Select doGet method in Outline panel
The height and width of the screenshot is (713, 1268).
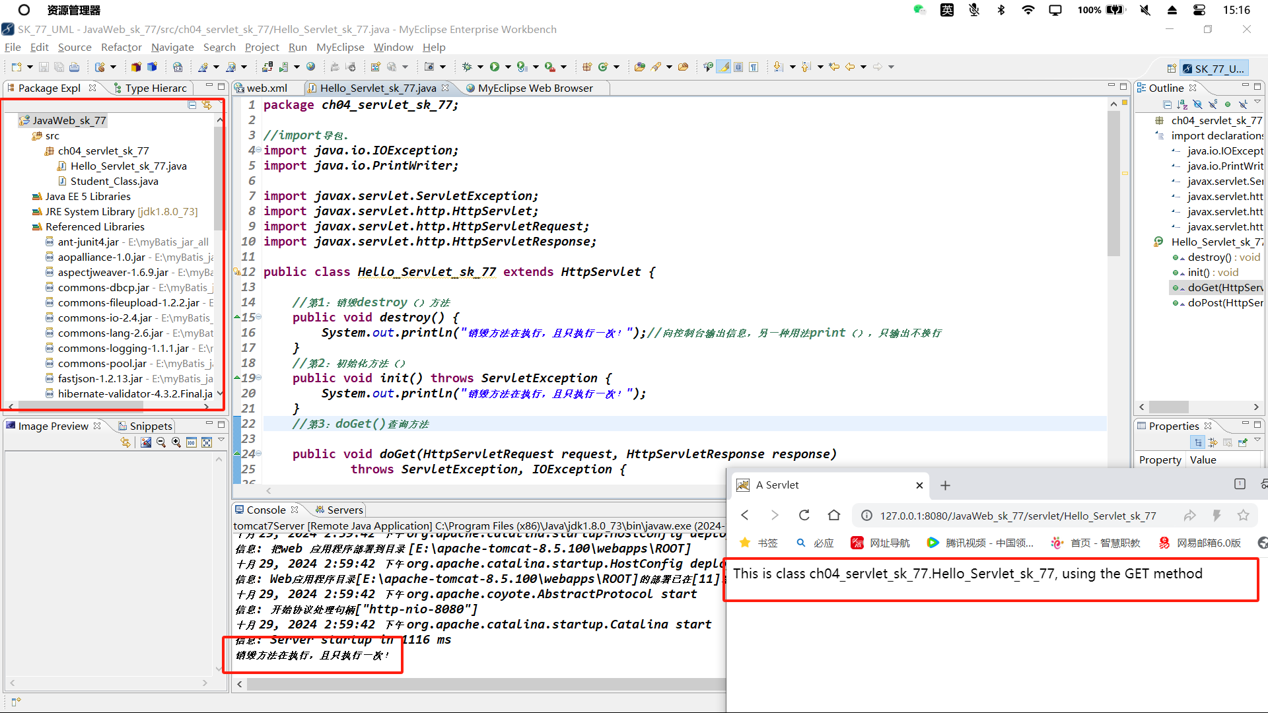[1218, 287]
